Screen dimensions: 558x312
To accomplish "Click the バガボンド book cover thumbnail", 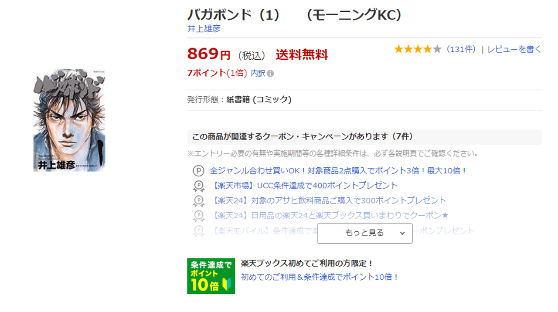I will pyautogui.click(x=69, y=120).
